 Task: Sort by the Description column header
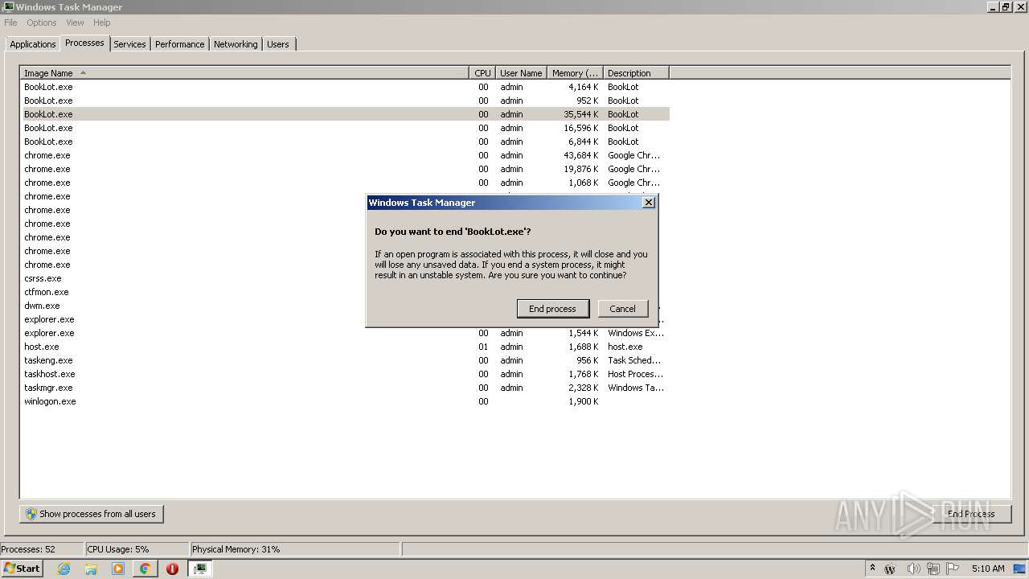click(x=636, y=73)
